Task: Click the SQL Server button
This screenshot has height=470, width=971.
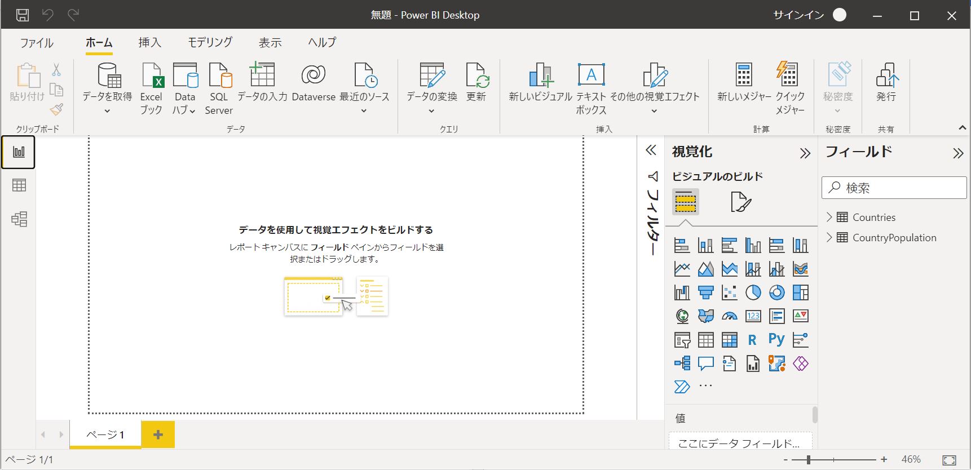Action: pyautogui.click(x=219, y=88)
